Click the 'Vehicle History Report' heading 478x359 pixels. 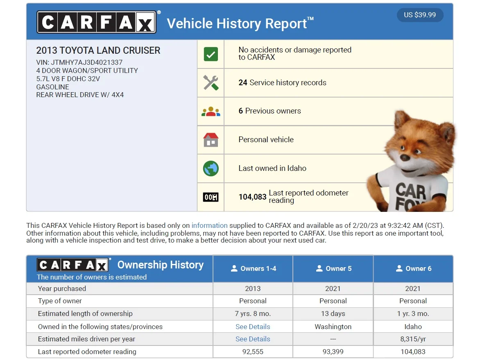(x=240, y=23)
